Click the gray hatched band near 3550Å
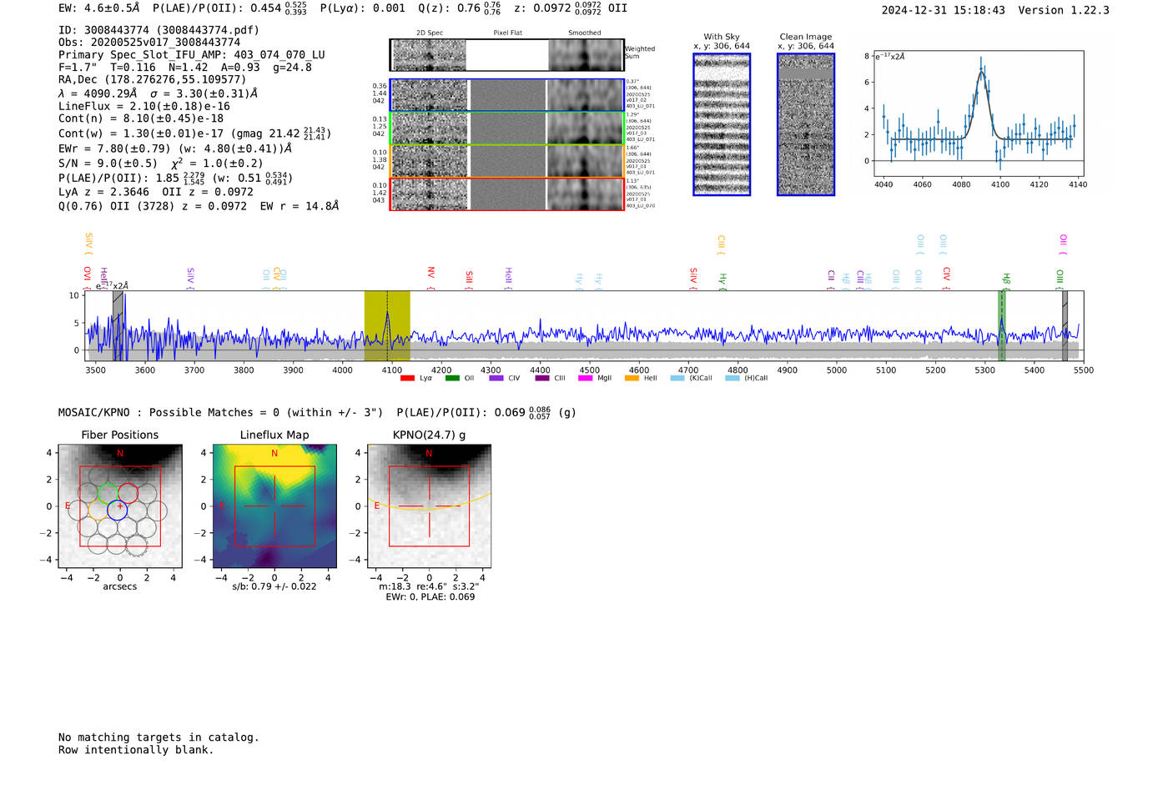Screen dimensions: 1168x795 coord(118,326)
